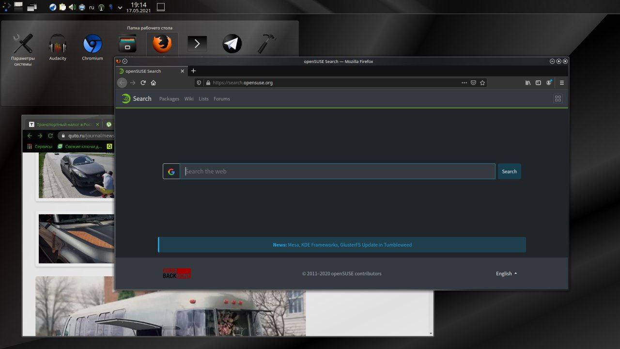
Task: Save page to Pocket
Action: coord(473,83)
